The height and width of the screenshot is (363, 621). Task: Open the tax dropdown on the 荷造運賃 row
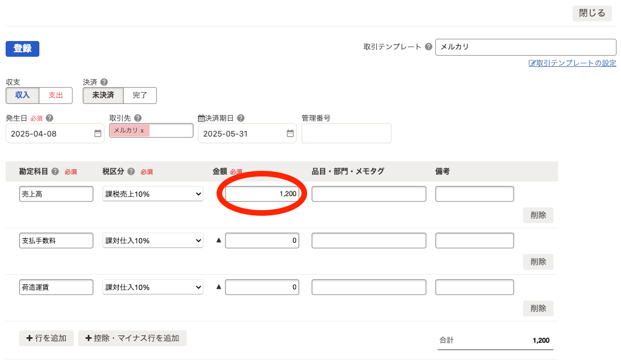click(152, 287)
